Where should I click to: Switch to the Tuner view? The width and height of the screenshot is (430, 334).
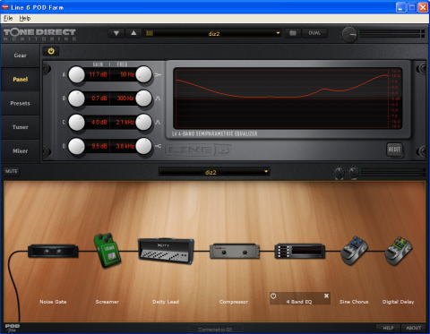[x=20, y=127]
